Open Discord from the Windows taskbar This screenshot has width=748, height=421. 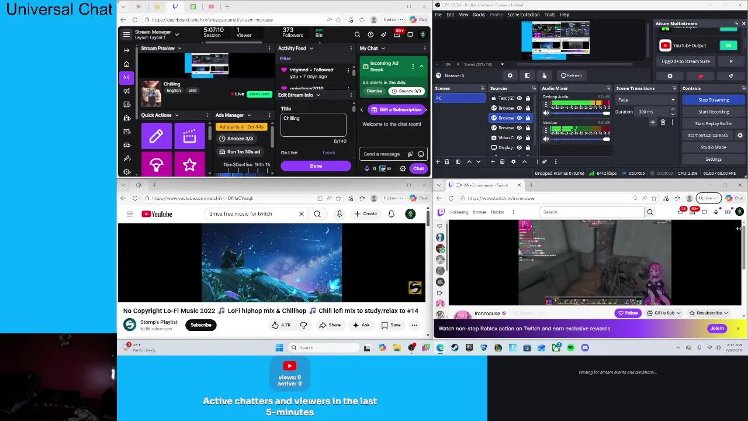tap(585, 348)
